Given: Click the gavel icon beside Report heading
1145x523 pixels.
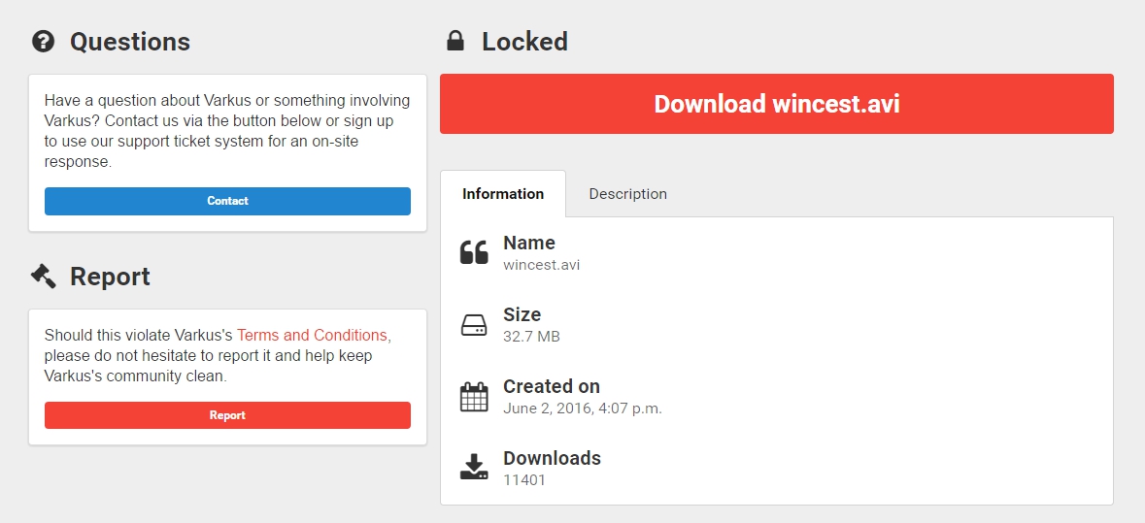Looking at the screenshot, I should click(43, 276).
